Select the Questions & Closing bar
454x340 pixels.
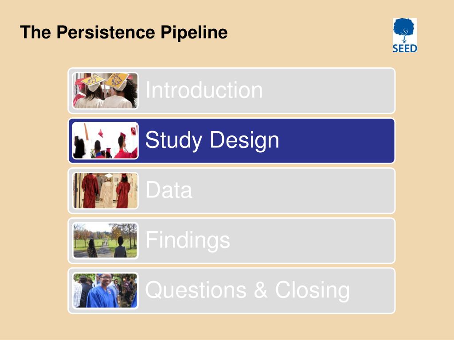pos(231,290)
